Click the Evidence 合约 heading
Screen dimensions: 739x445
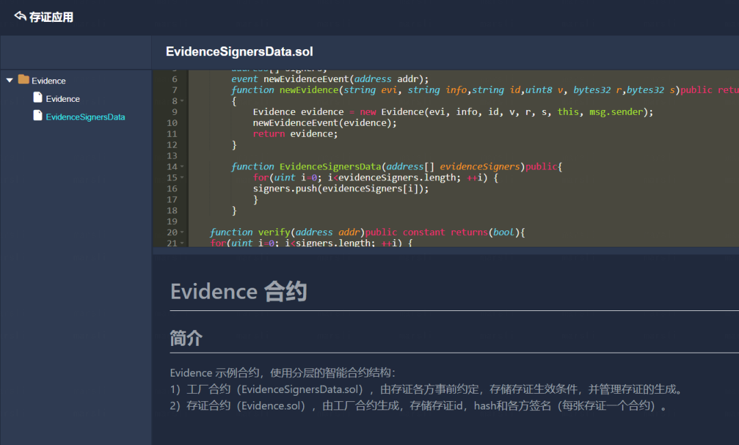click(x=238, y=291)
